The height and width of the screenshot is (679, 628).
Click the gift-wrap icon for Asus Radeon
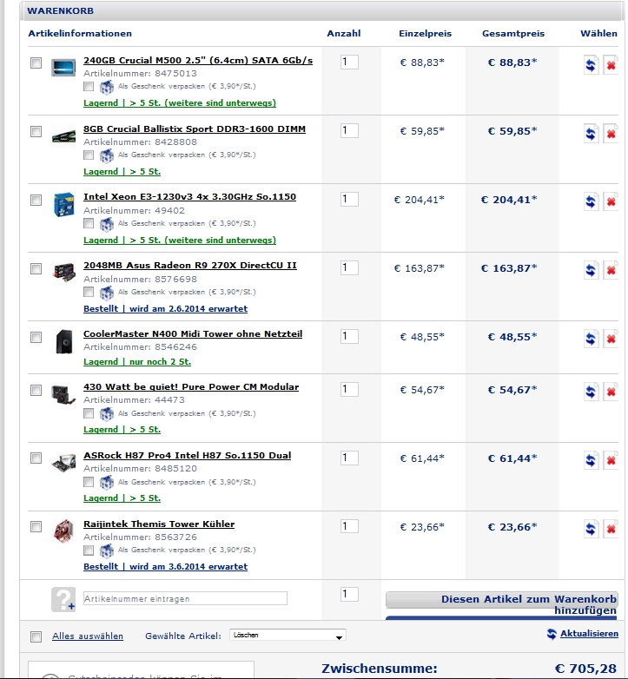pyautogui.click(x=107, y=293)
